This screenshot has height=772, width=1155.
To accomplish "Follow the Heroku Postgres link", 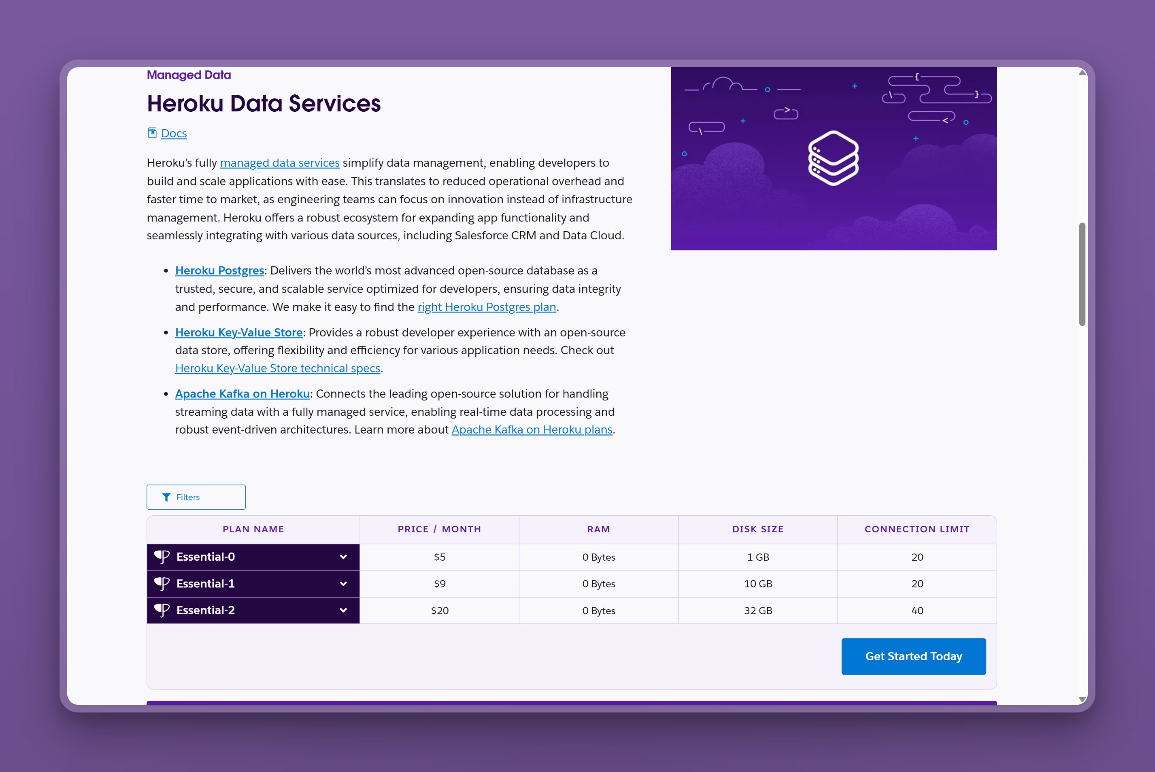I will pos(220,271).
